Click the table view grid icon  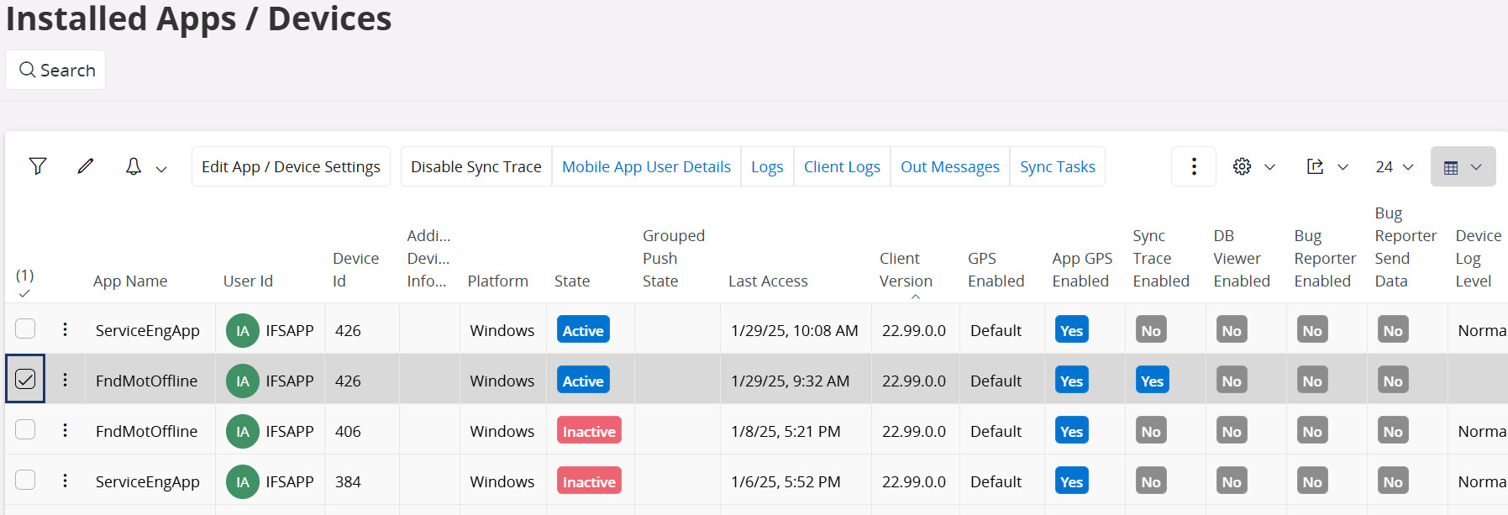pyautogui.click(x=1451, y=167)
